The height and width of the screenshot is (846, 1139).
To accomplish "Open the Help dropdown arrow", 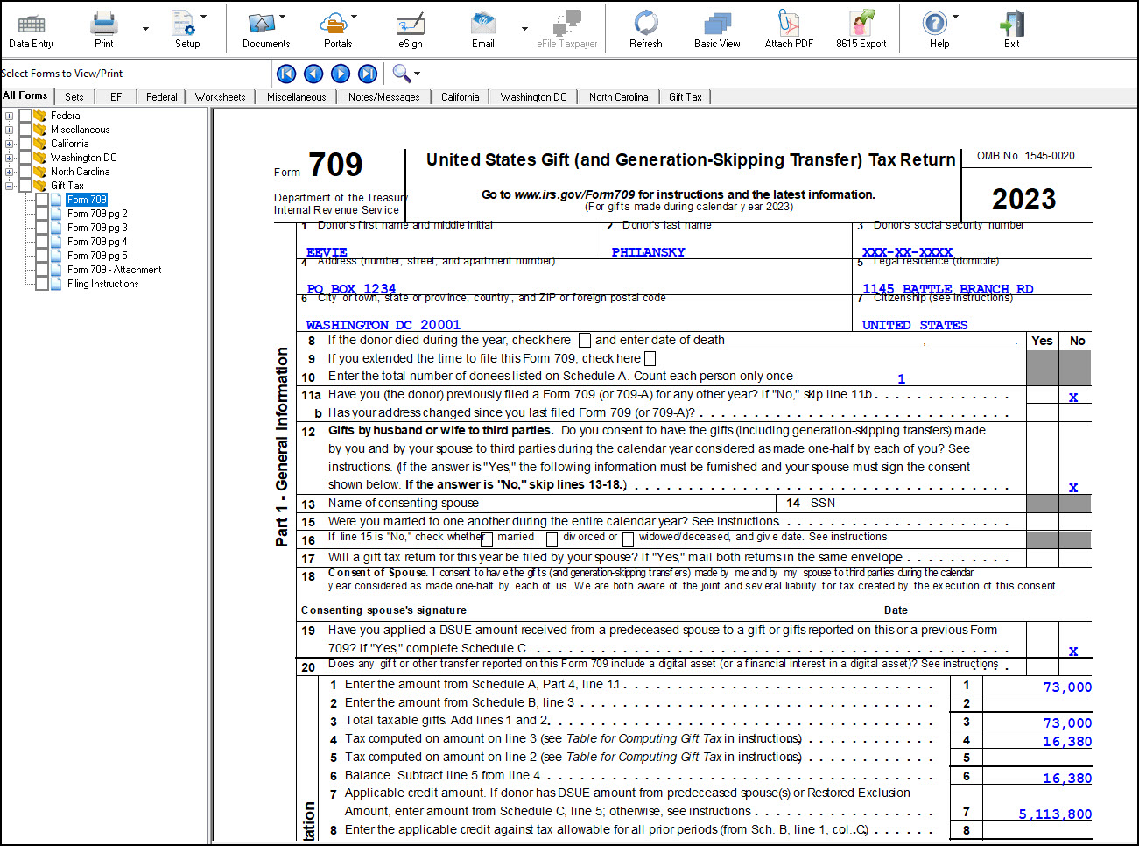I will point(955,17).
